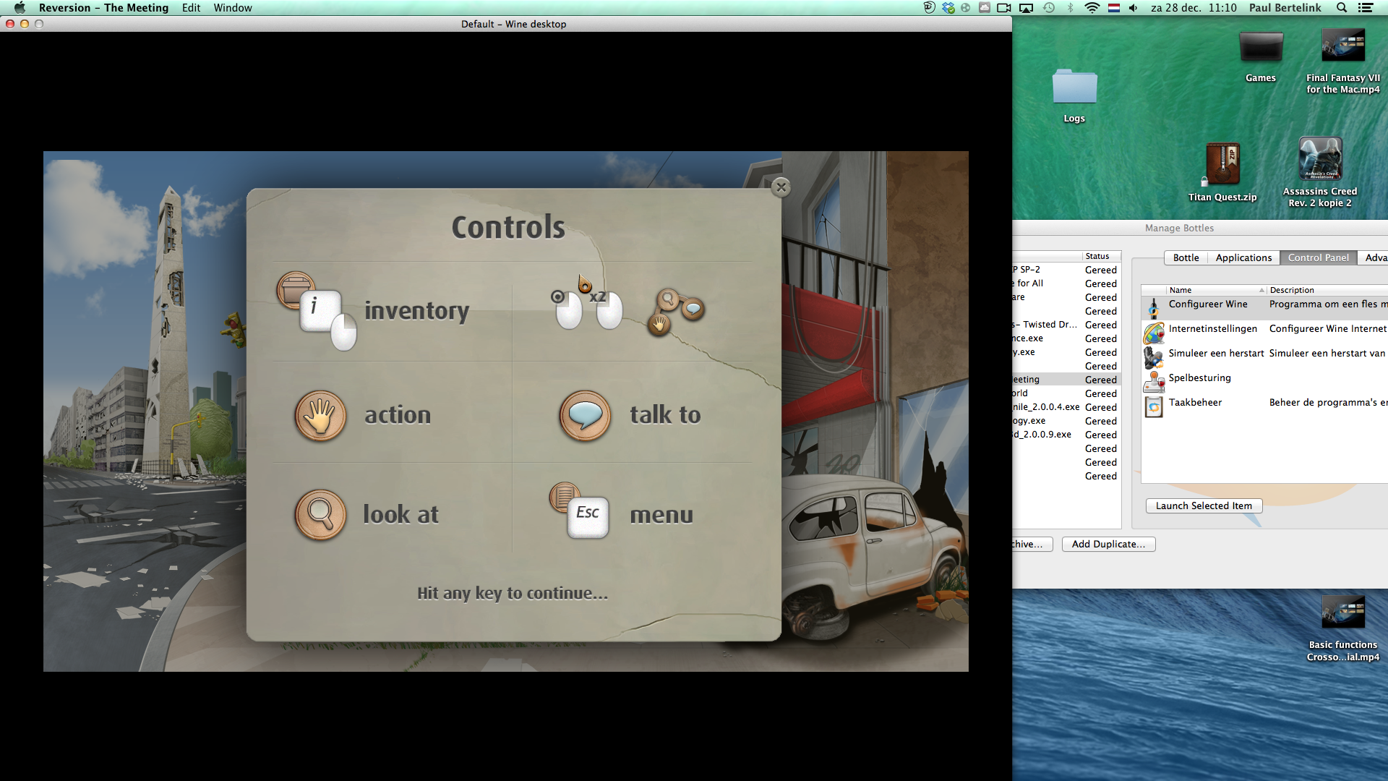Switch to the Applications tab
Screen dimensions: 1388x781
click(1243, 257)
